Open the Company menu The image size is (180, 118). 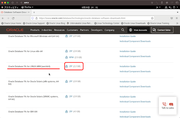coord(109,30)
